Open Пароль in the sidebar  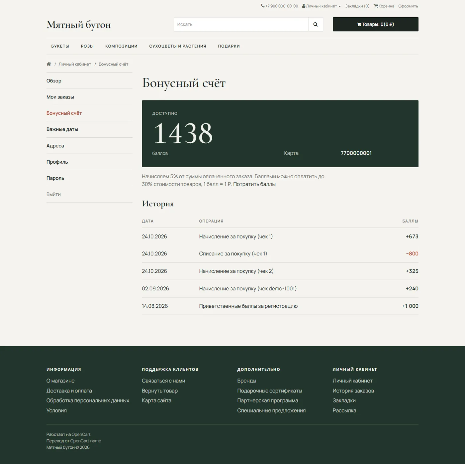click(89, 178)
